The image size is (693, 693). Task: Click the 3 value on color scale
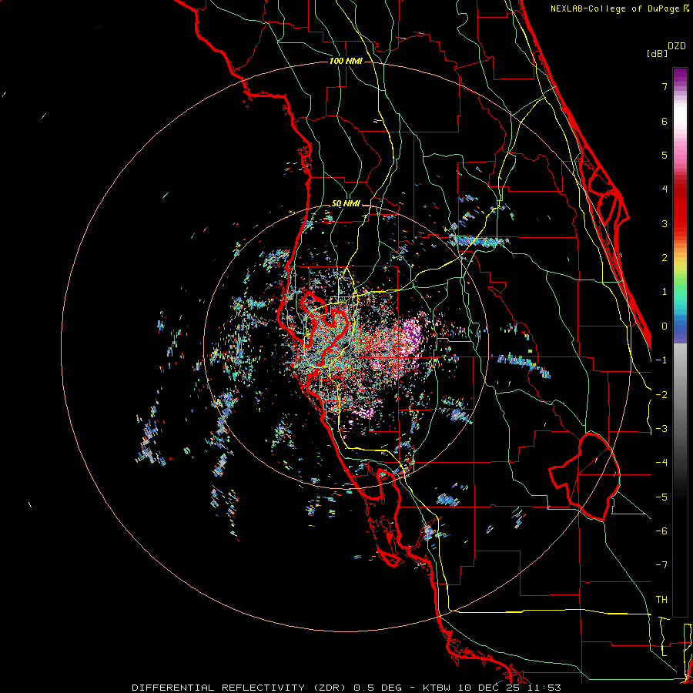point(665,223)
